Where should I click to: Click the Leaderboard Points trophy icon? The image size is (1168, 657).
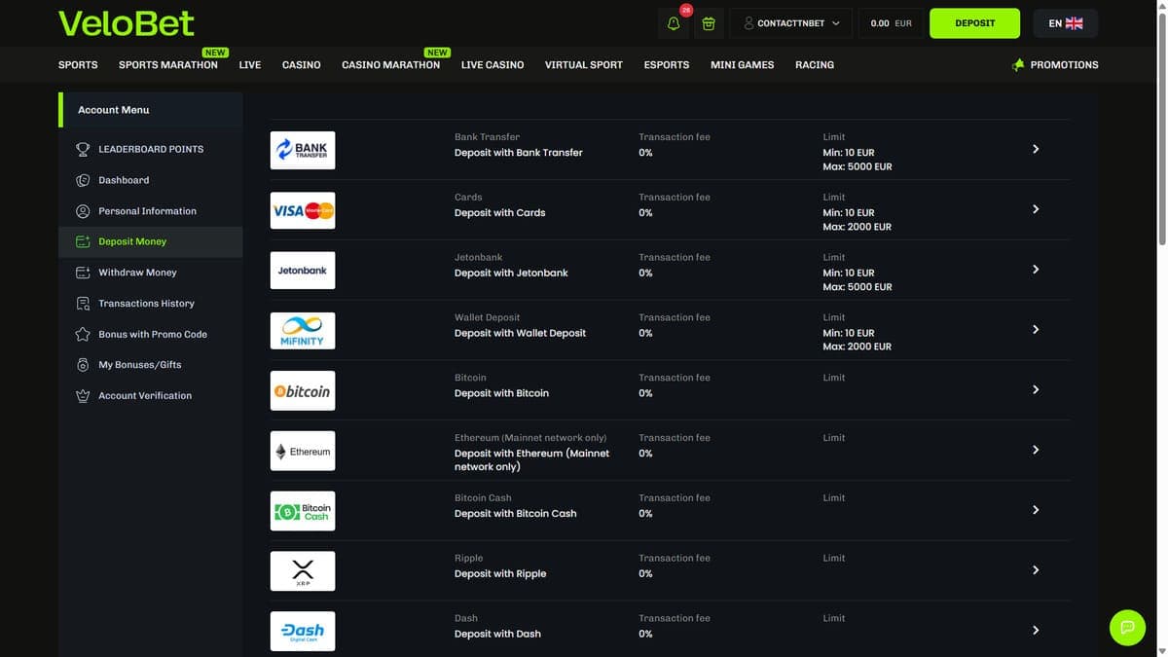(83, 149)
